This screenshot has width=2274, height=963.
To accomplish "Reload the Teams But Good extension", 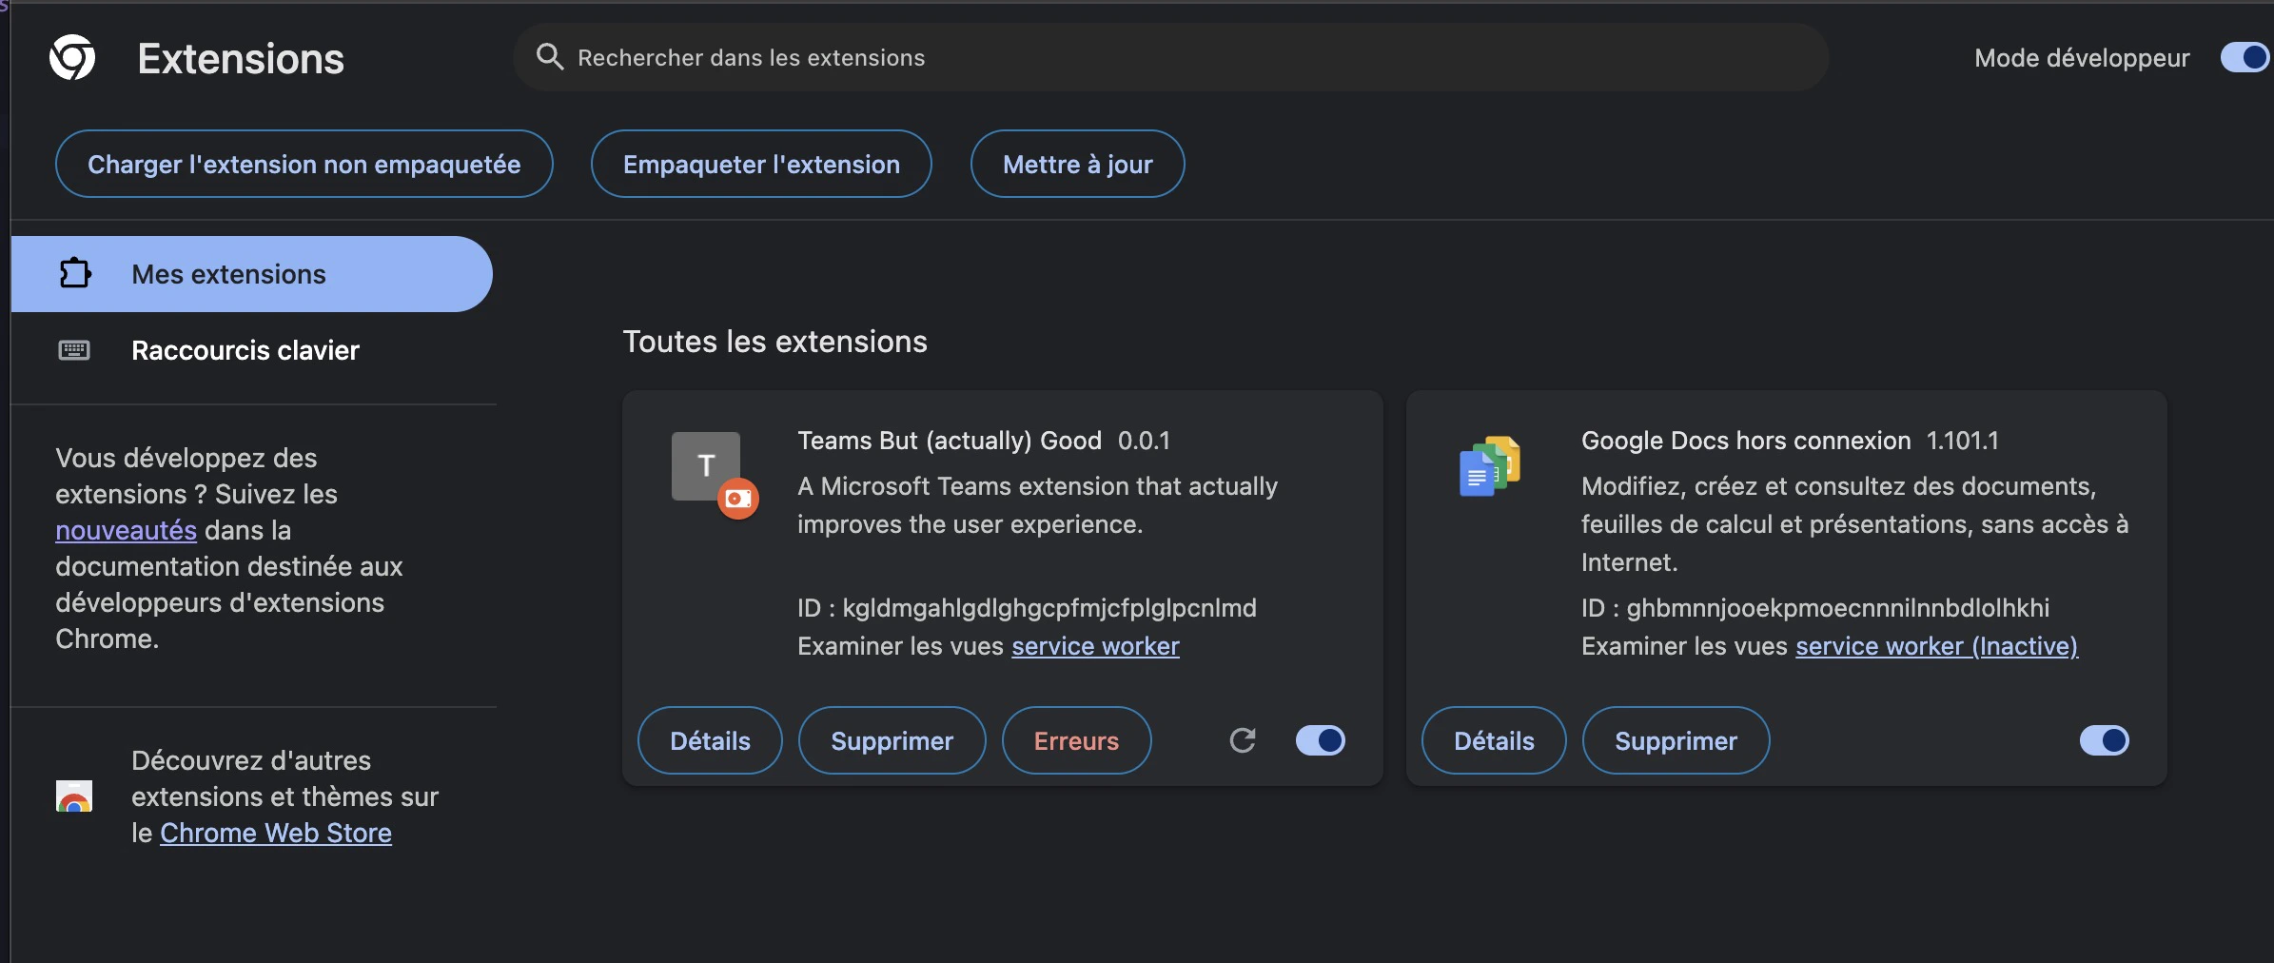I will pos(1243,740).
